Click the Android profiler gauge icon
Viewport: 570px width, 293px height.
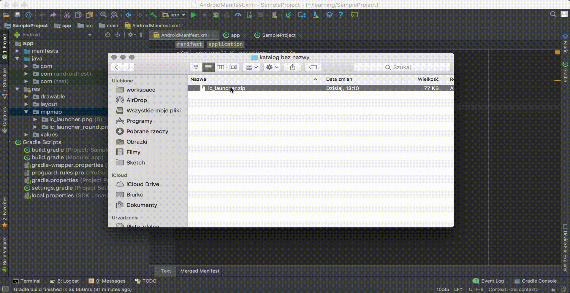pyautogui.click(x=238, y=15)
